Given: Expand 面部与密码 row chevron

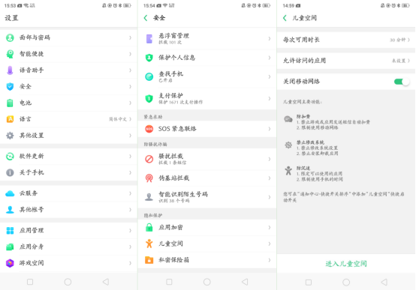Looking at the screenshot, I should click(x=130, y=38).
